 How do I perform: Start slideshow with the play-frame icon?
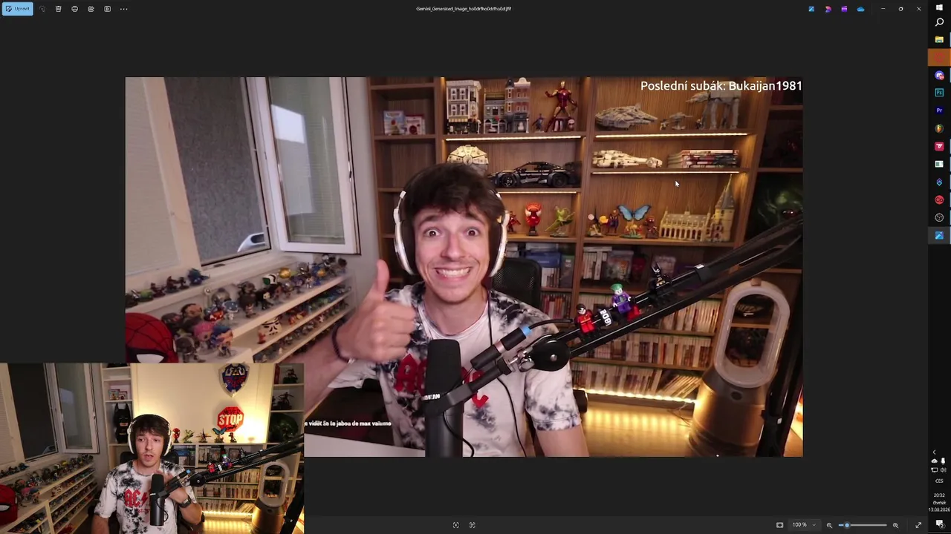[107, 9]
